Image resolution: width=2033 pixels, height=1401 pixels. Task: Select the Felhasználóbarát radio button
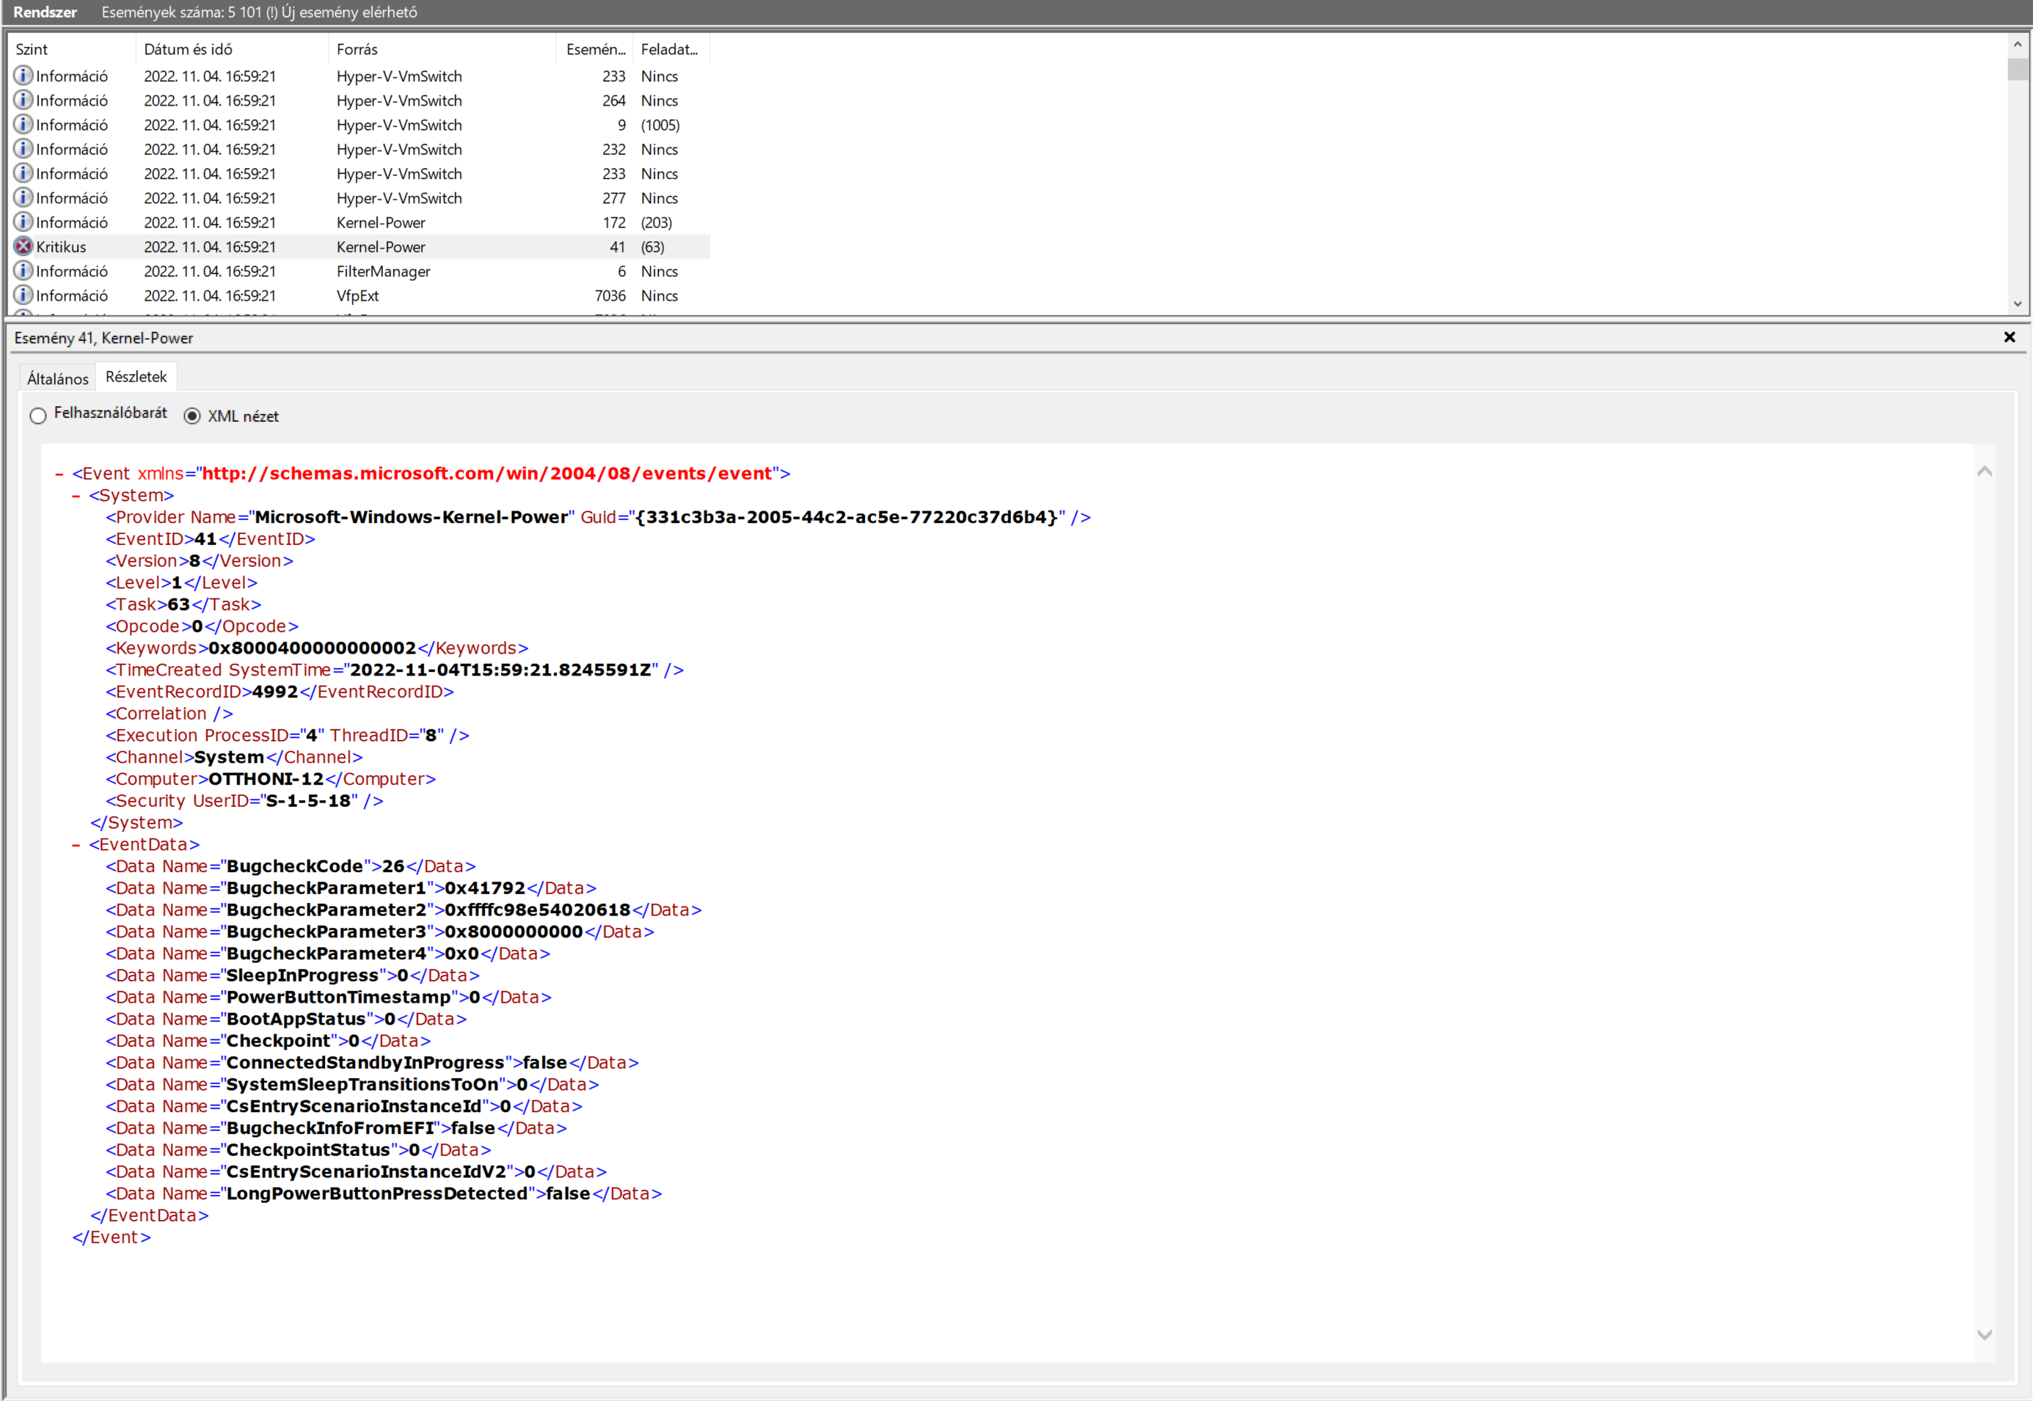point(37,416)
